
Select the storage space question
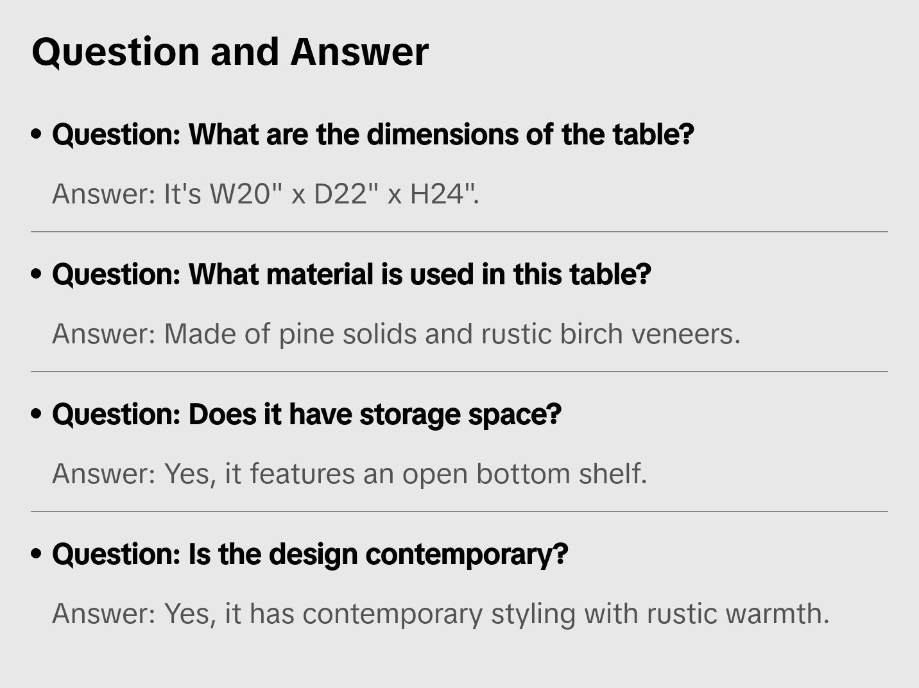click(306, 414)
